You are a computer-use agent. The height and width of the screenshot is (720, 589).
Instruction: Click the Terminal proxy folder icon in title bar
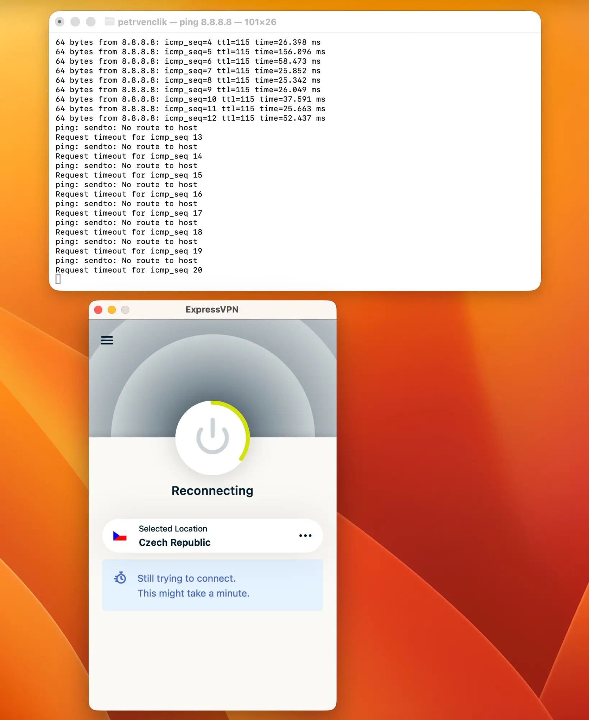(109, 22)
